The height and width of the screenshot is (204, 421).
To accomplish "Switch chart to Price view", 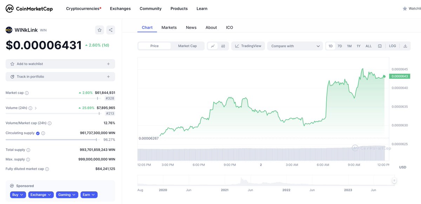I will pyautogui.click(x=154, y=46).
